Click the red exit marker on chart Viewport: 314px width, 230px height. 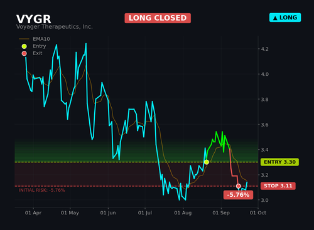[238, 186]
